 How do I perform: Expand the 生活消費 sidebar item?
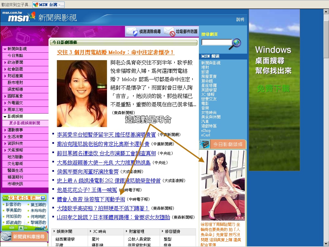coord(5,137)
